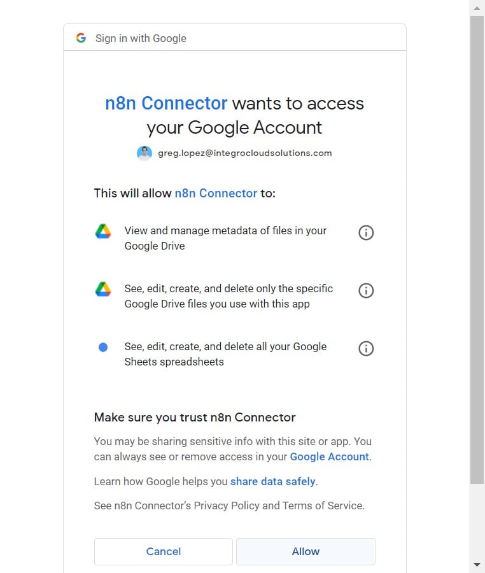
Task: Open info for Drive metadata permission
Action: [x=366, y=232]
